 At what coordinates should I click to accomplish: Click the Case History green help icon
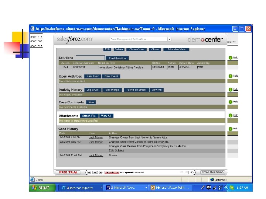click(231, 129)
